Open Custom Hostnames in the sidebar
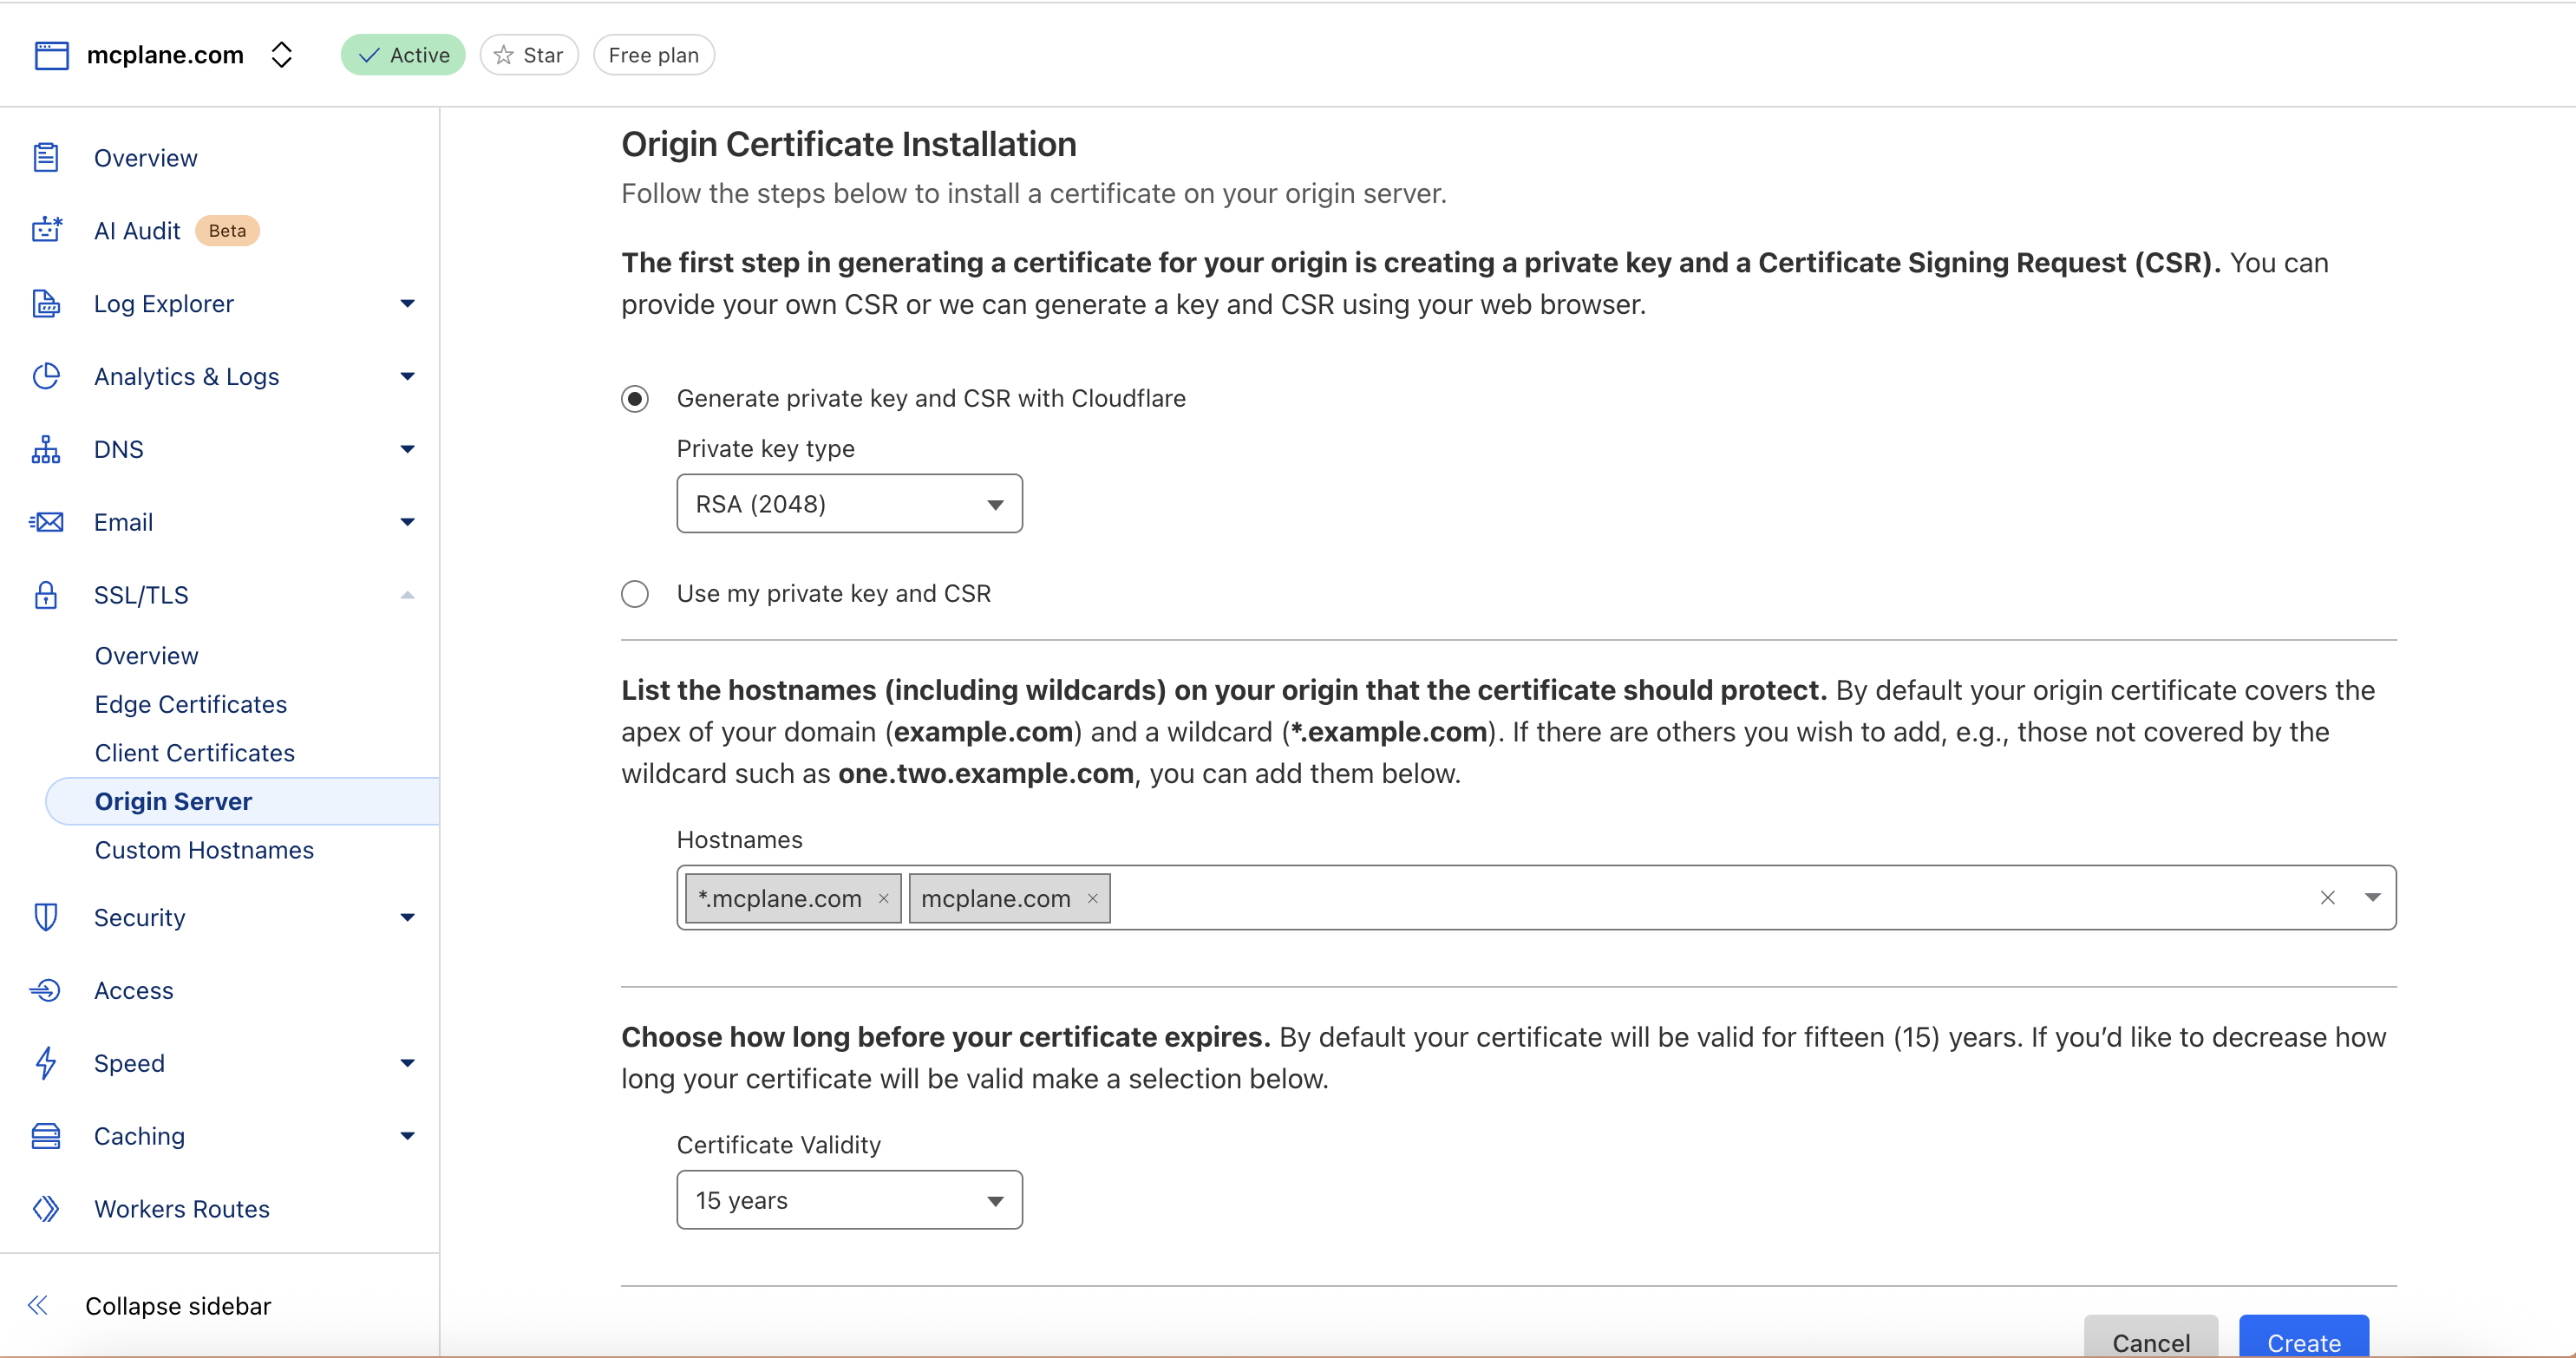The height and width of the screenshot is (1358, 2576). coord(204,850)
